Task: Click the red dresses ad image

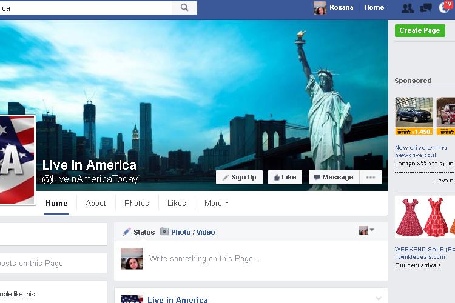Action: pos(425,217)
